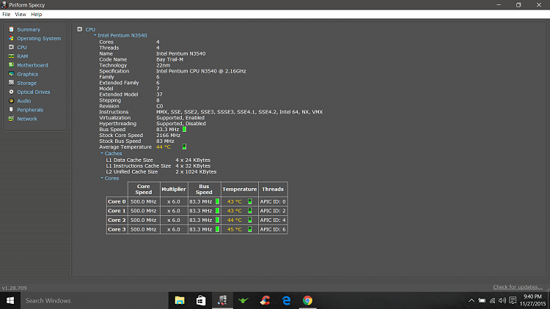Click the Windows Start button
This screenshot has width=550, height=309.
pyautogui.click(x=10, y=301)
